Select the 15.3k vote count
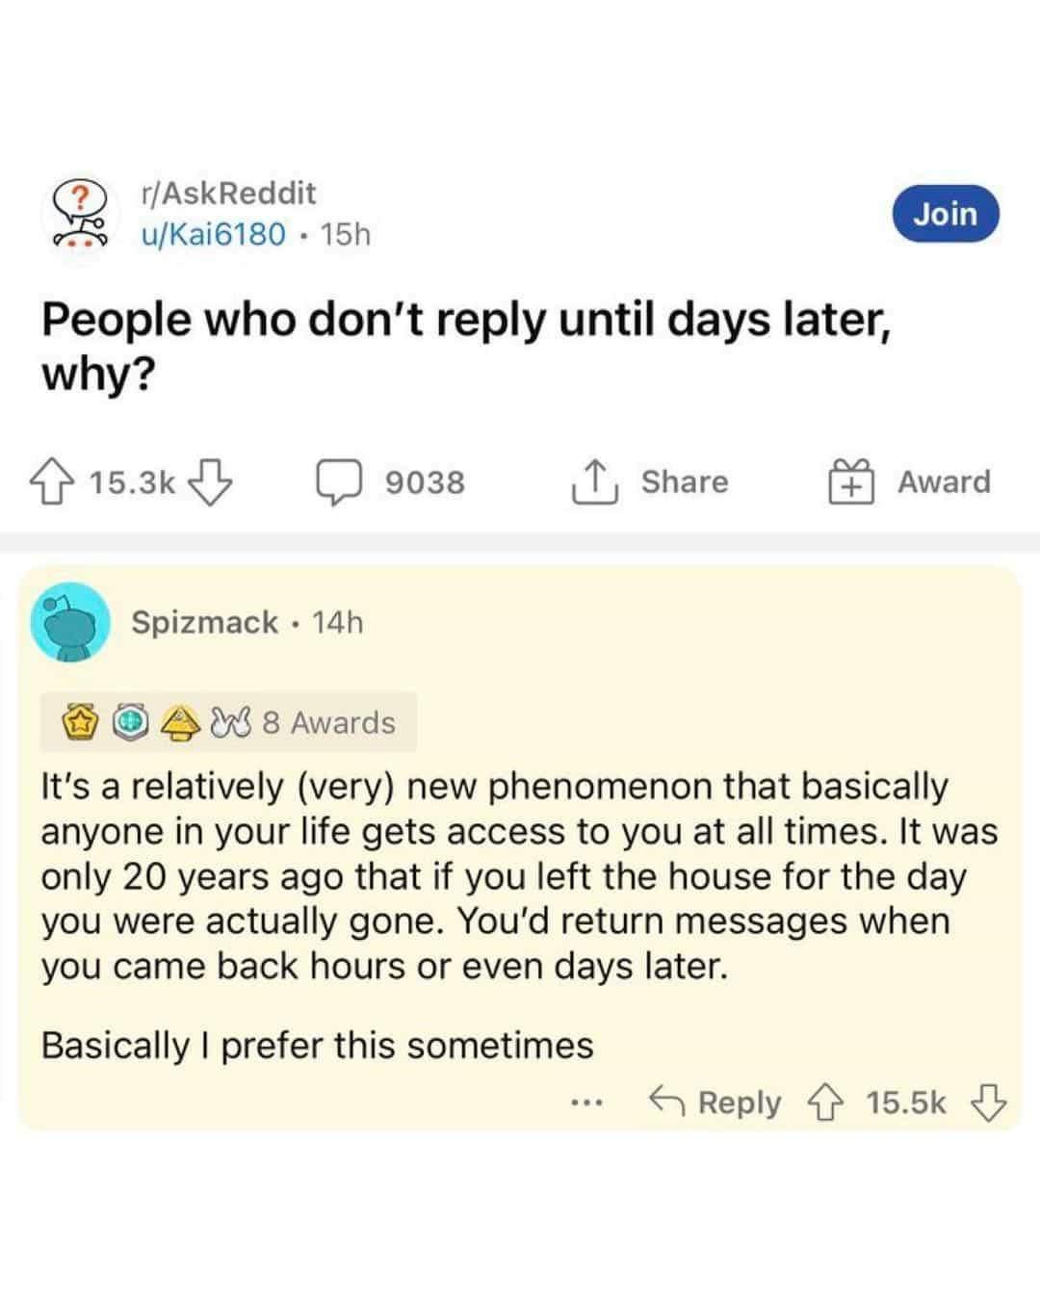The width and height of the screenshot is (1040, 1298). pyautogui.click(x=135, y=481)
